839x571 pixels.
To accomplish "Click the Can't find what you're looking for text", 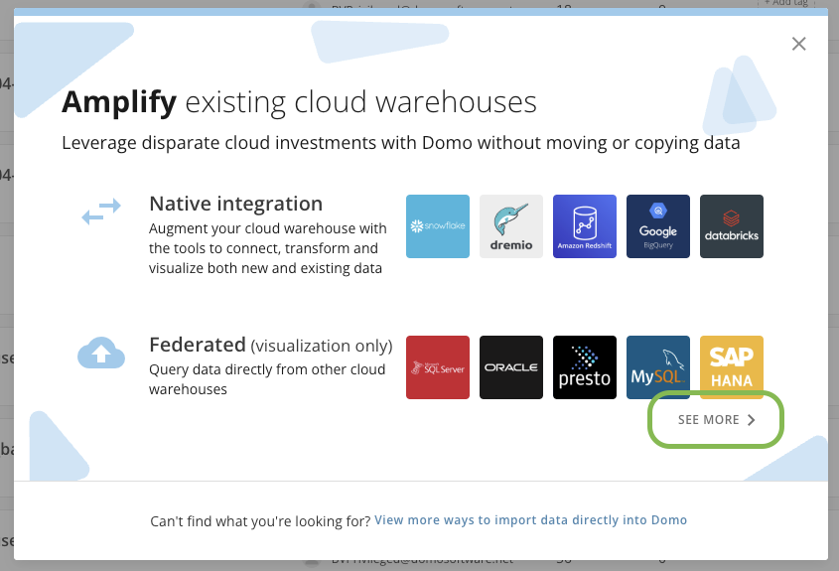I will coord(260,521).
